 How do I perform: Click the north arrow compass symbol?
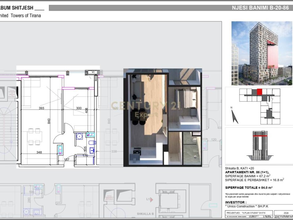[x=235, y=116]
